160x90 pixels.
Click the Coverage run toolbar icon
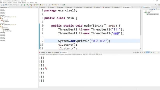[28, 5]
